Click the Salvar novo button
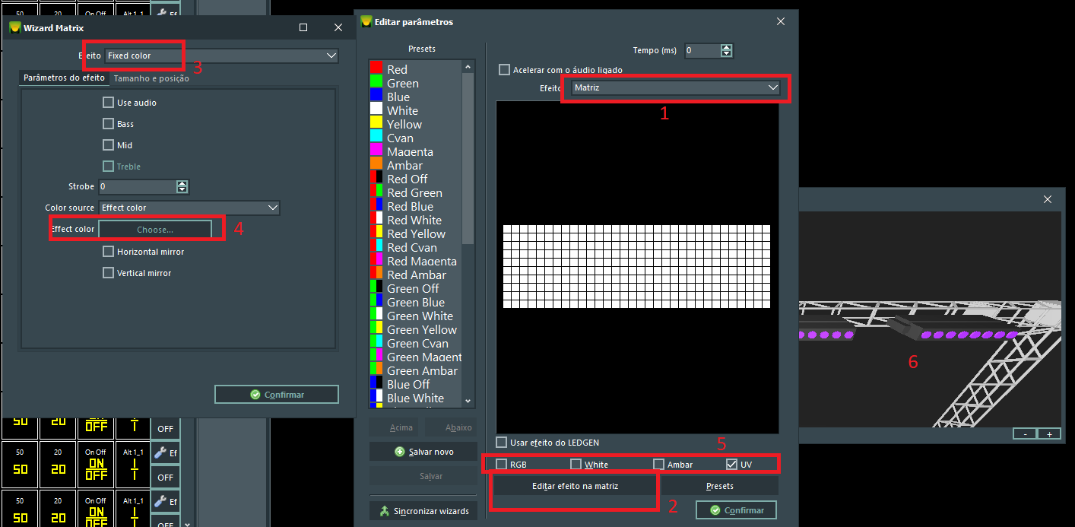 (x=423, y=452)
